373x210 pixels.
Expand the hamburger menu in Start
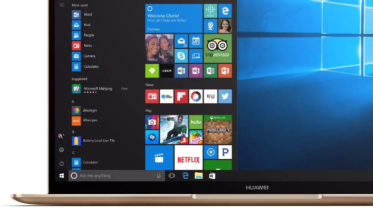pos(62,5)
